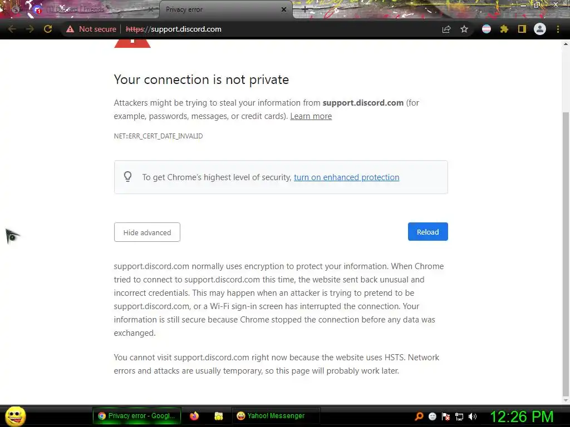Click the scrollbar down arrow
The image size is (570, 427).
566,400
